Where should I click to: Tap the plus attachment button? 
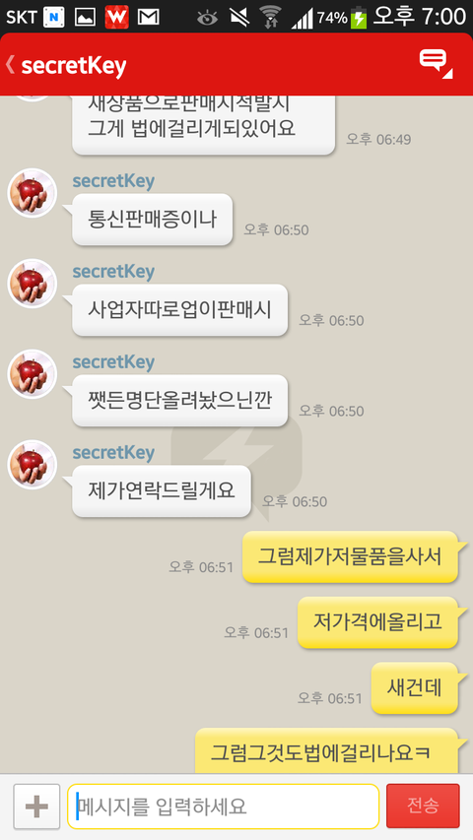[x=36, y=807]
